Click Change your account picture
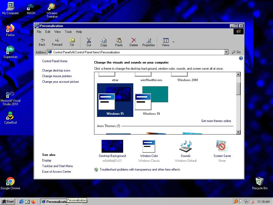This screenshot has width=273, height=205. 61,82
